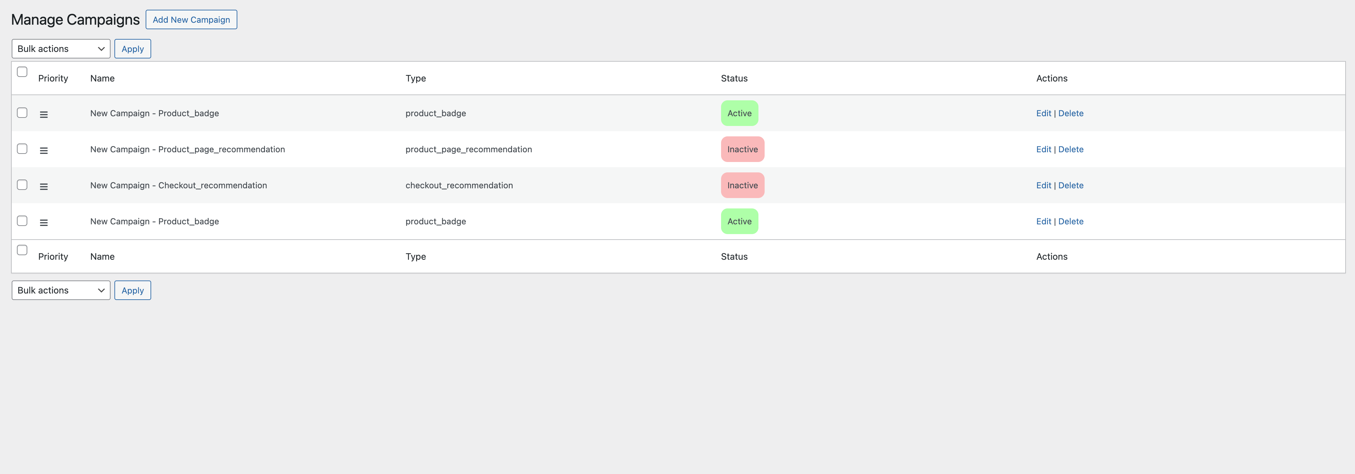Click the Name column header
Viewport: 1355px width, 474px height.
[102, 78]
